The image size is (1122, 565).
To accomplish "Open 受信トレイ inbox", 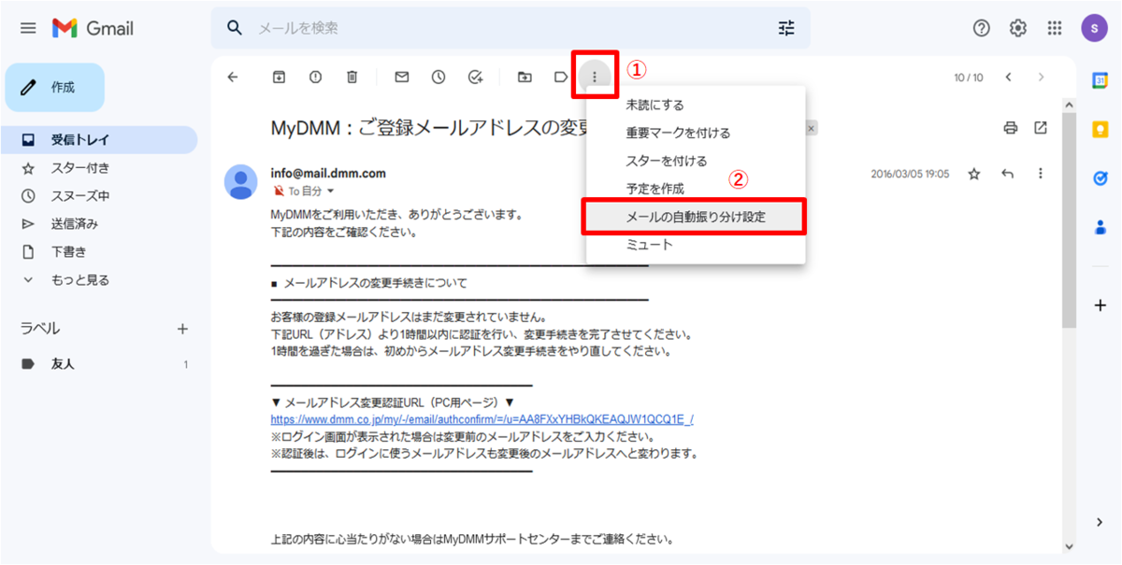I will coord(99,140).
